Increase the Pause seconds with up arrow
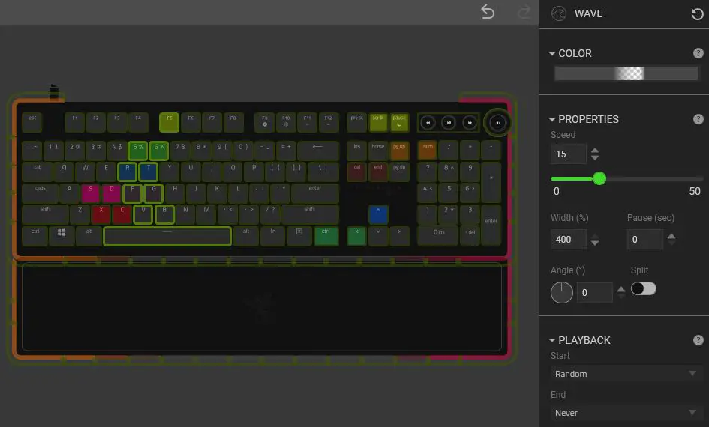Viewport: 709px width, 427px height. pyautogui.click(x=671, y=236)
